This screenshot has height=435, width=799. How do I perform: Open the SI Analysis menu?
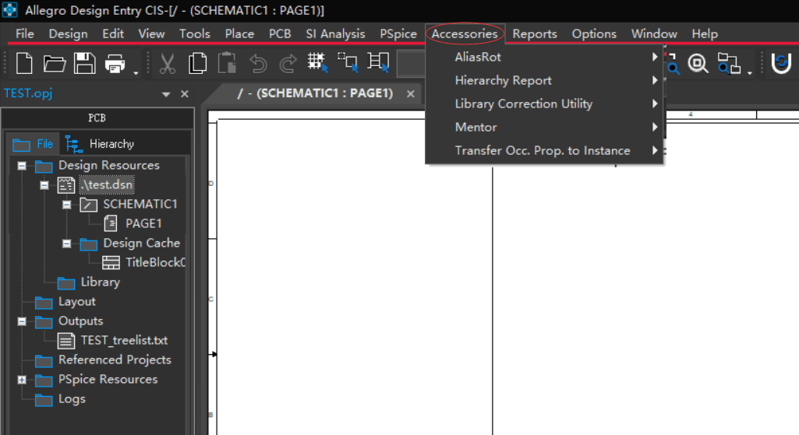point(335,33)
